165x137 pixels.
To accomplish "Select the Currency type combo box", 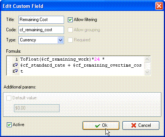I will [x=41, y=40].
